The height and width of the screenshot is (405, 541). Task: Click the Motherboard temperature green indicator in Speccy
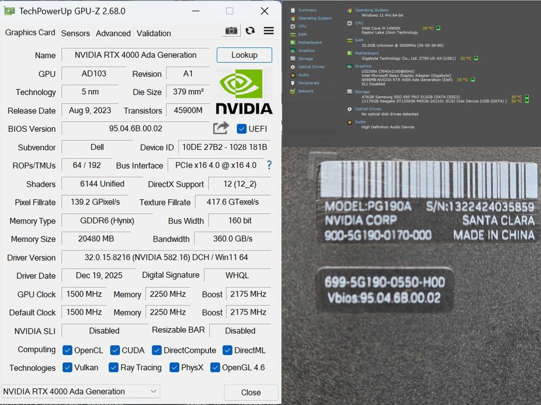476,58
